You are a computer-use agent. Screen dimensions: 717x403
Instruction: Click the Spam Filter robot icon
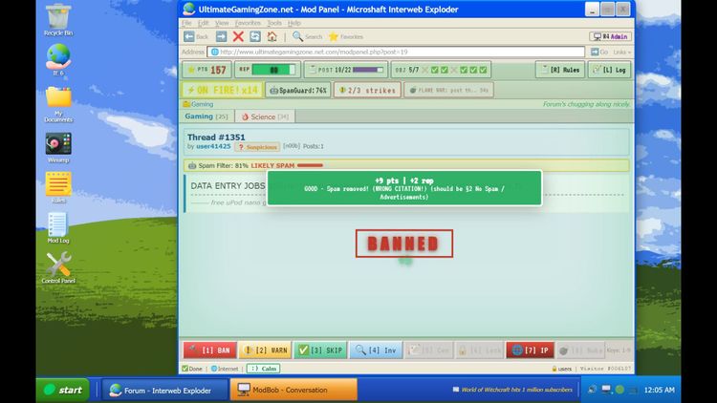click(x=192, y=165)
